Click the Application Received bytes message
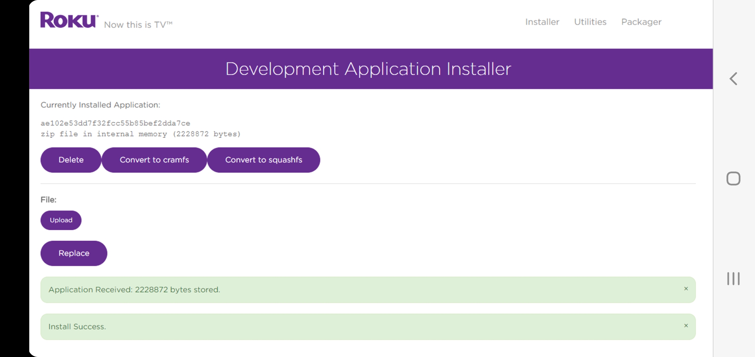The width and height of the screenshot is (755, 357). [134, 290]
